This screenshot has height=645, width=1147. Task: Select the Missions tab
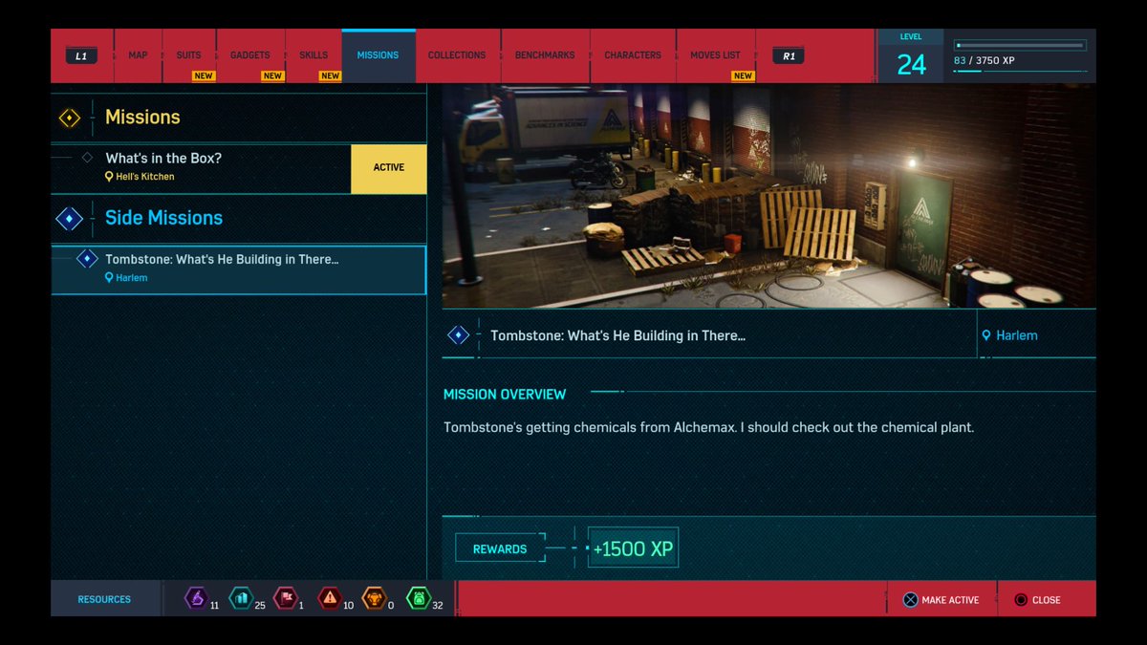tap(379, 55)
